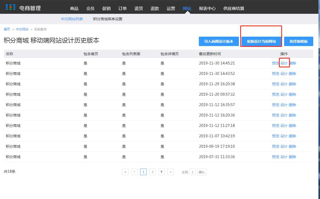Image resolution: width=320 pixels, height=199 pixels.
Task: Click 重新设计当前网站 button
Action: point(262,41)
